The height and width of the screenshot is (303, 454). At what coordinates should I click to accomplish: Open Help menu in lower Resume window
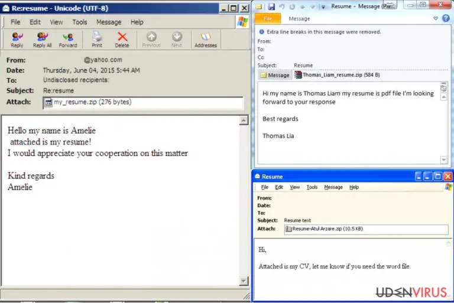(354, 187)
